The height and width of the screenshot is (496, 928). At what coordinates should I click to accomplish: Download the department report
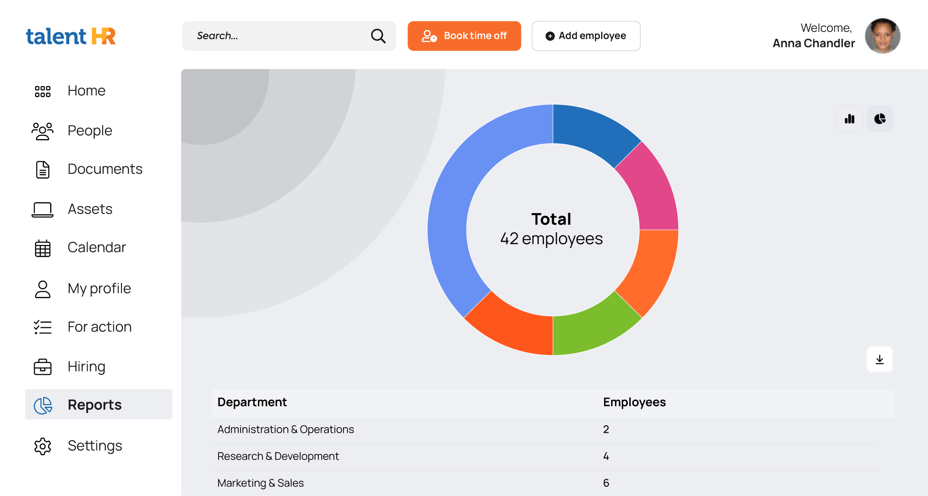click(879, 360)
